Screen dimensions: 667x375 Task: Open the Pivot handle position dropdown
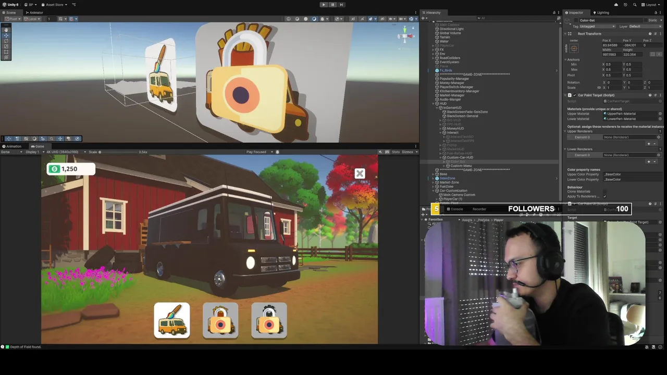(14, 19)
